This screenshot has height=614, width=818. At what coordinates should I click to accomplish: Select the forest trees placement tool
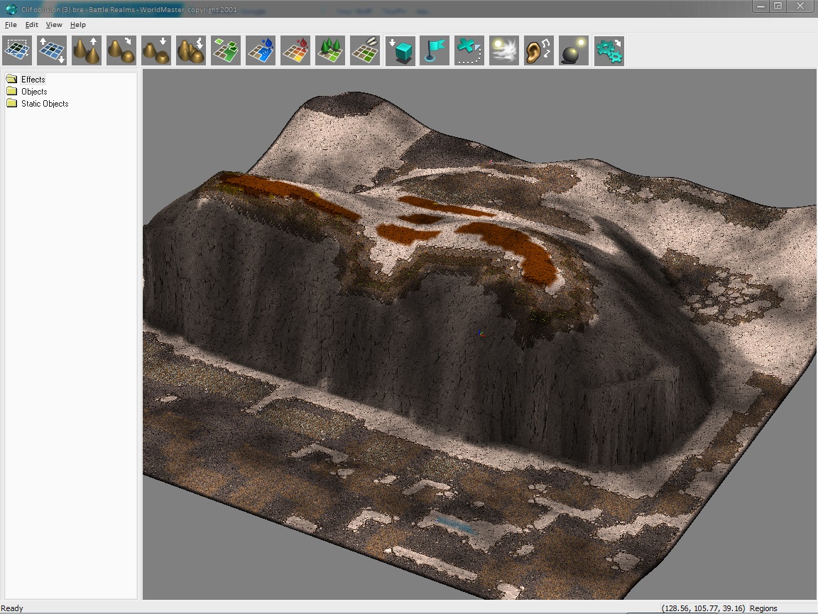click(x=330, y=50)
